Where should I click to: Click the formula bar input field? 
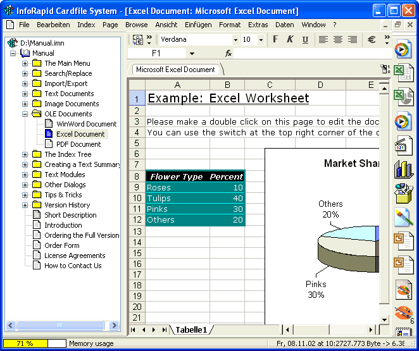coord(313,53)
